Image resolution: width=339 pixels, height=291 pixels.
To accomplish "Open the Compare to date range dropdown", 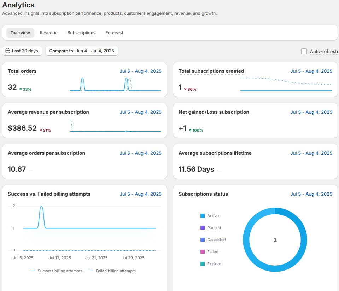I will click(x=82, y=51).
